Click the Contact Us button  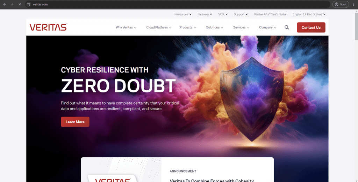(x=311, y=27)
